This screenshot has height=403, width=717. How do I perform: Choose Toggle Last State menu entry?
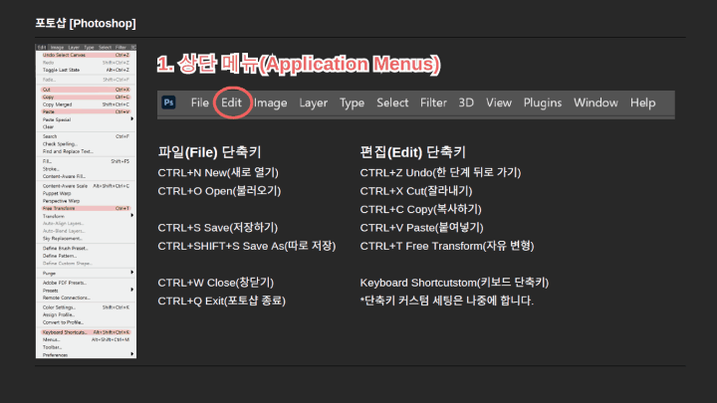pyautogui.click(x=86, y=70)
